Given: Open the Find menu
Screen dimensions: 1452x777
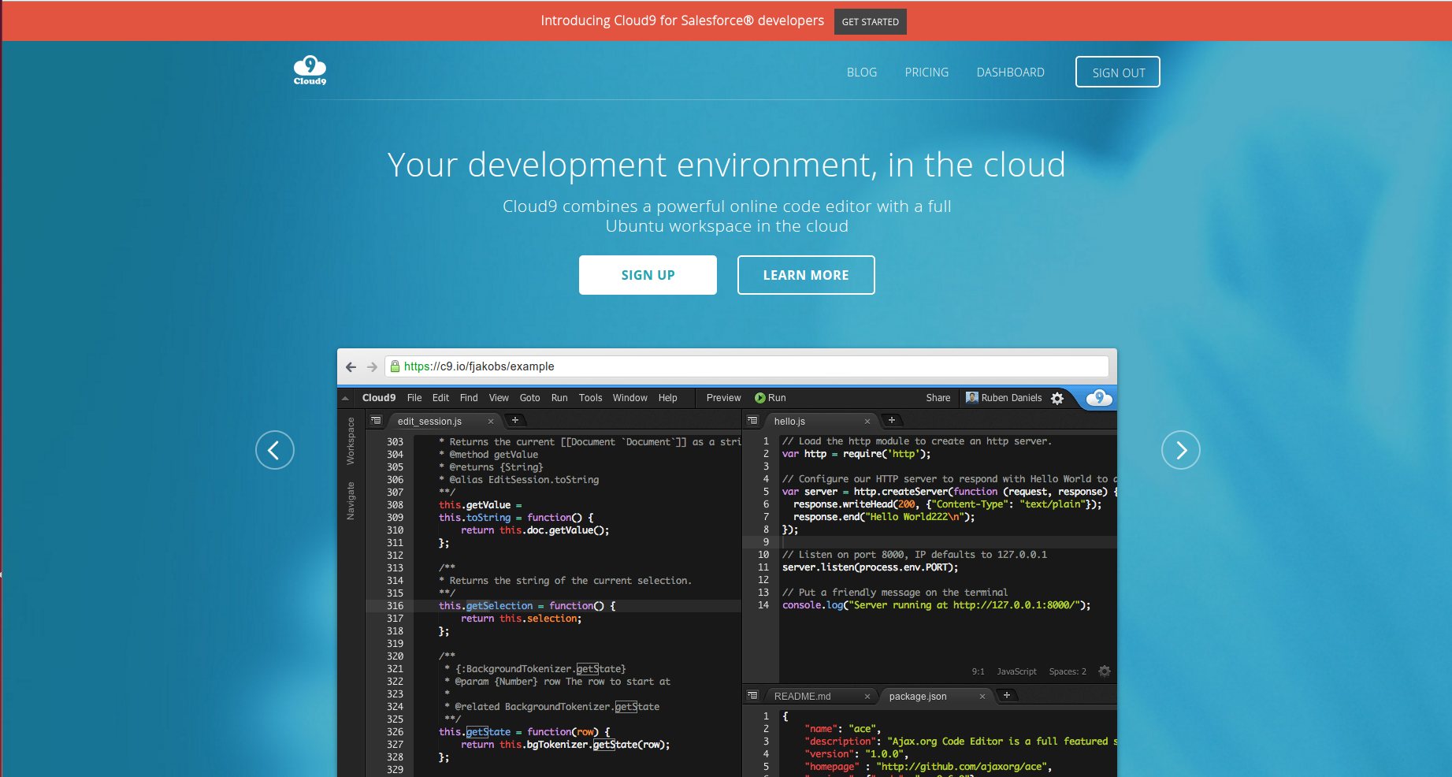Looking at the screenshot, I should 469,398.
